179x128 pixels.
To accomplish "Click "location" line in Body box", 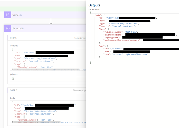I will (34, 114).
